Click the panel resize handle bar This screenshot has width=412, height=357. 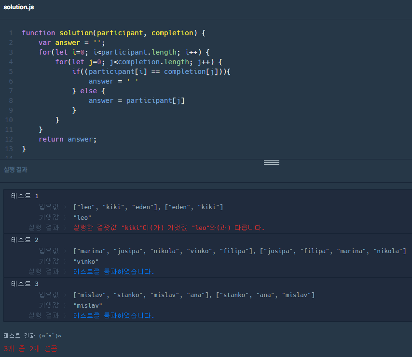[272, 163]
